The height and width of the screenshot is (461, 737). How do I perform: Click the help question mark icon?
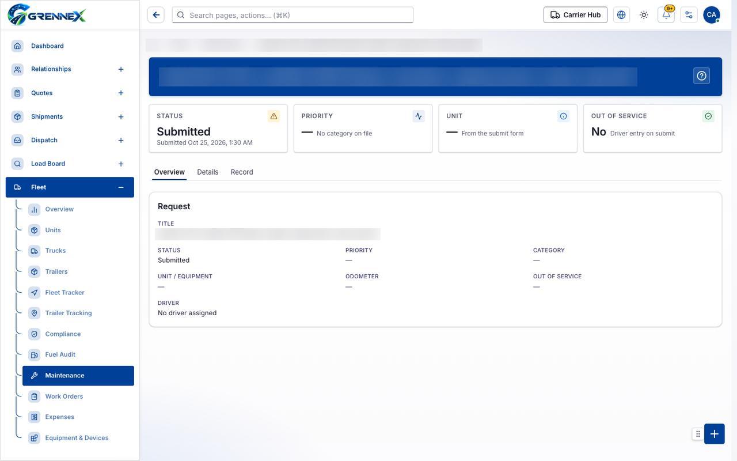coord(701,75)
